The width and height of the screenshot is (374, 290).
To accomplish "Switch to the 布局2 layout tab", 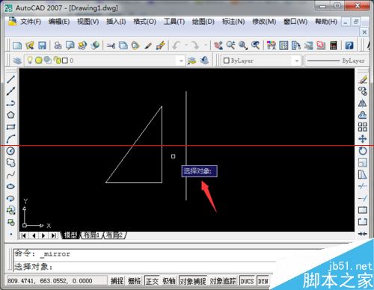I will click(114, 235).
